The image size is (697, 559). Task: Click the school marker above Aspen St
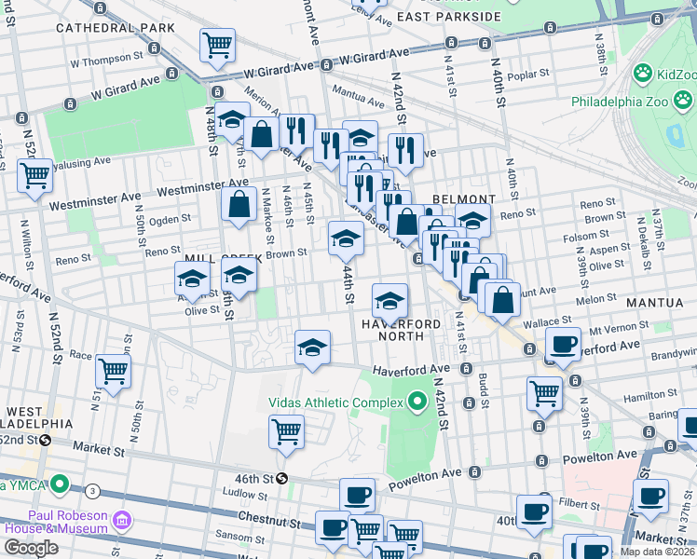[x=192, y=281]
